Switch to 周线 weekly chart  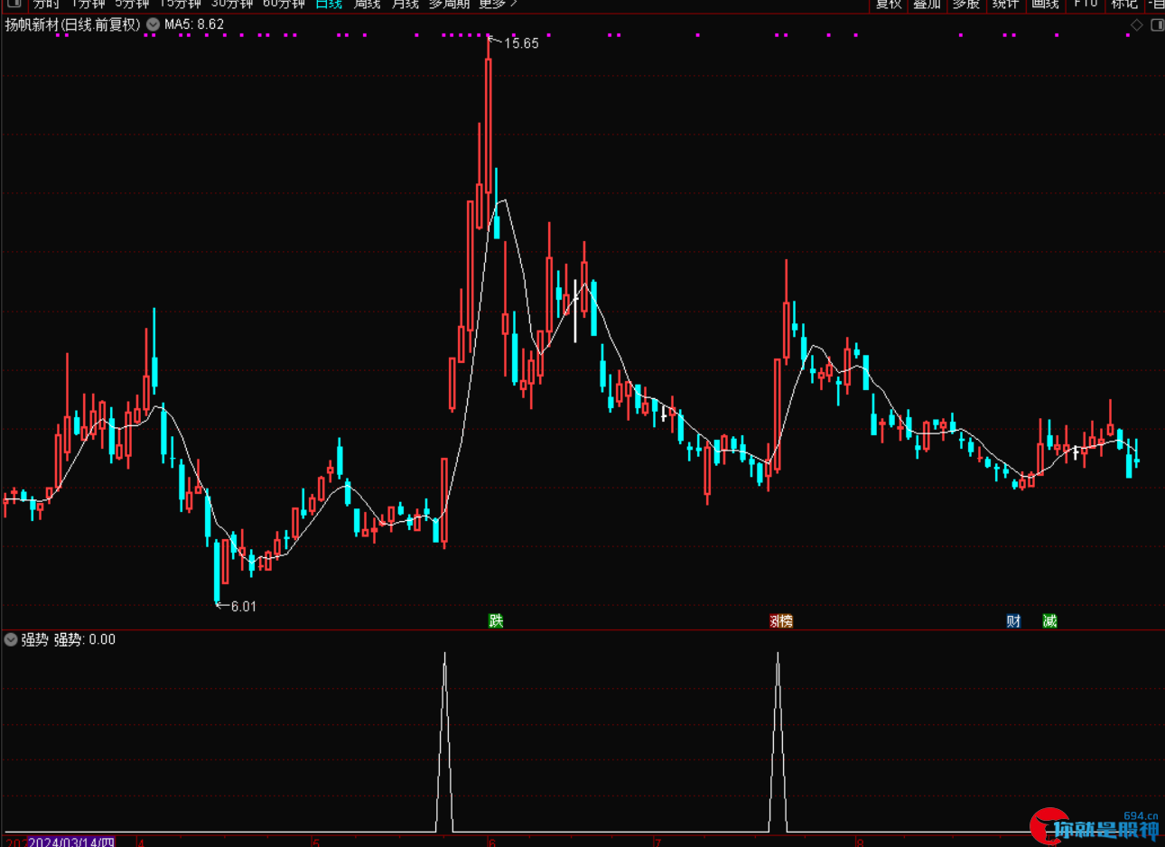(x=367, y=4)
